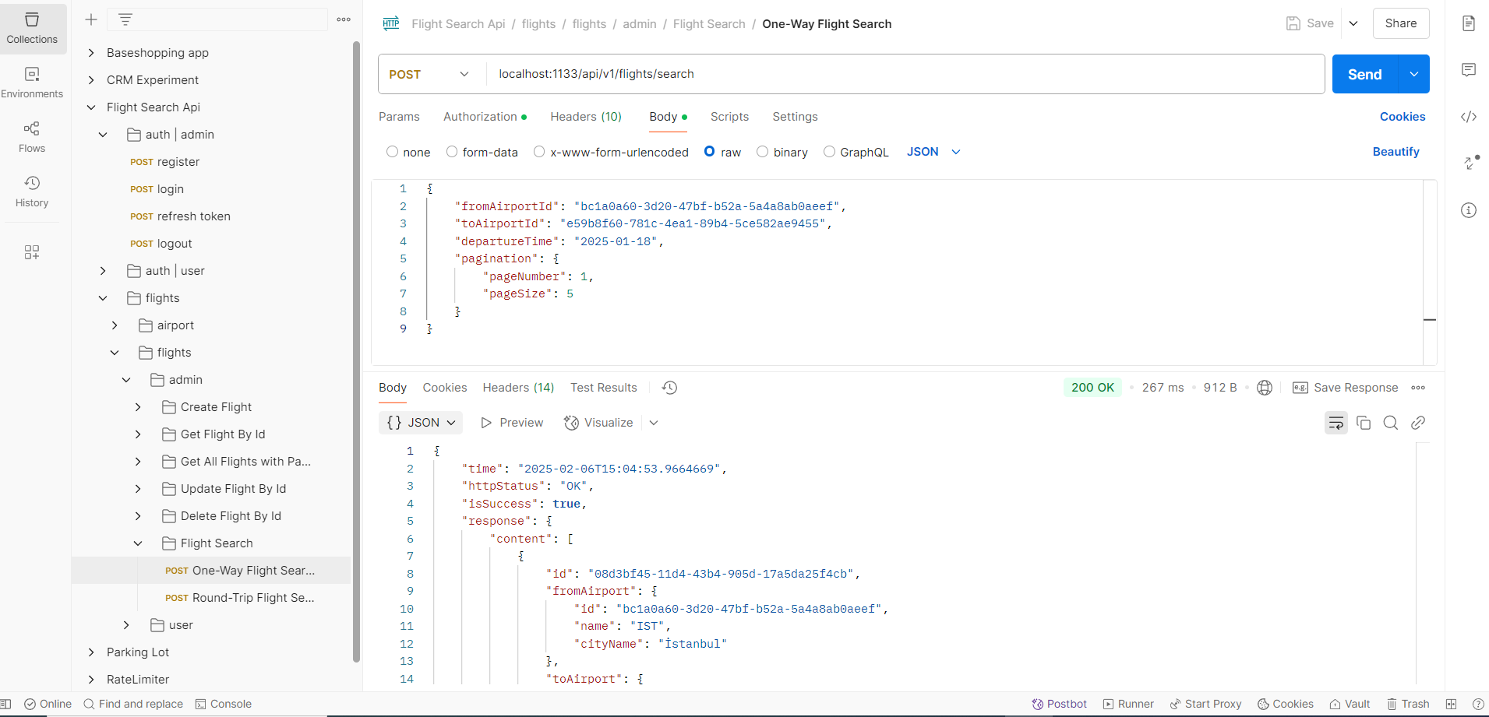Select the GraphQL body type radio
The image size is (1489, 717).
(x=830, y=152)
